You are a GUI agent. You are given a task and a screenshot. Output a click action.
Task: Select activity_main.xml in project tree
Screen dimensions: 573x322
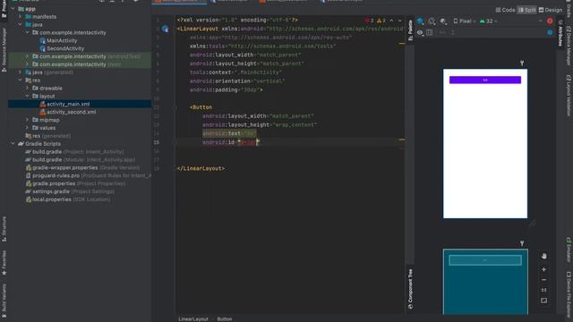pyautogui.click(x=64, y=104)
